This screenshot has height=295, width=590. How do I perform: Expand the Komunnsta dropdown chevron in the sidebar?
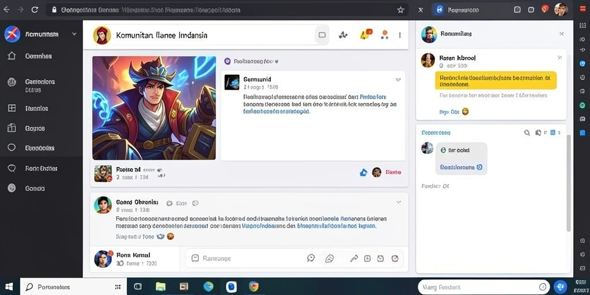(x=74, y=34)
